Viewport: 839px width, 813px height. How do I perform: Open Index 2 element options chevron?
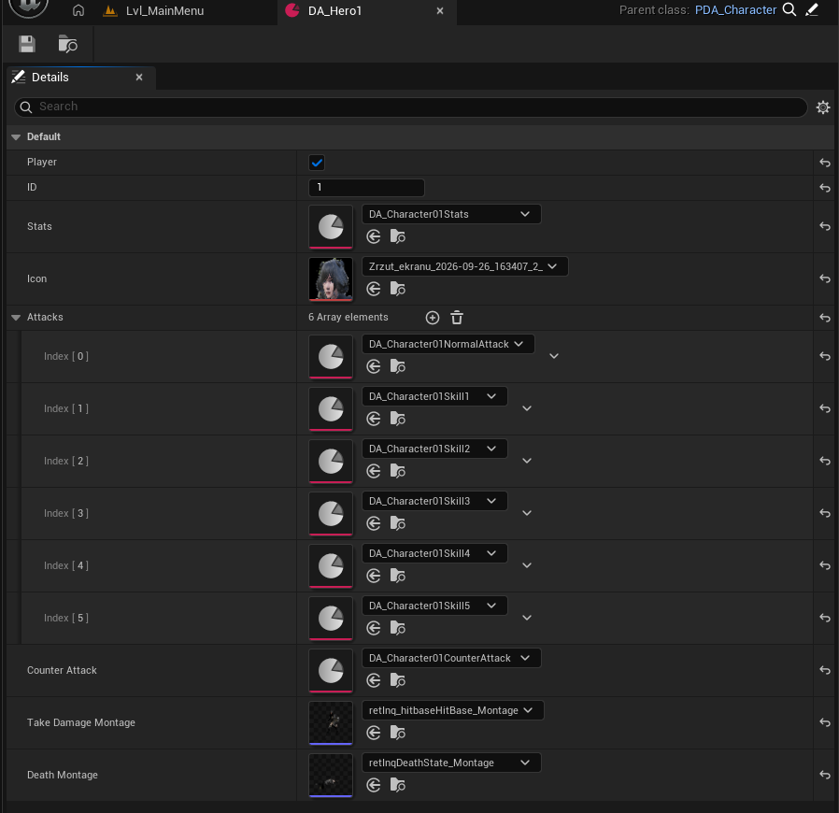coord(527,461)
